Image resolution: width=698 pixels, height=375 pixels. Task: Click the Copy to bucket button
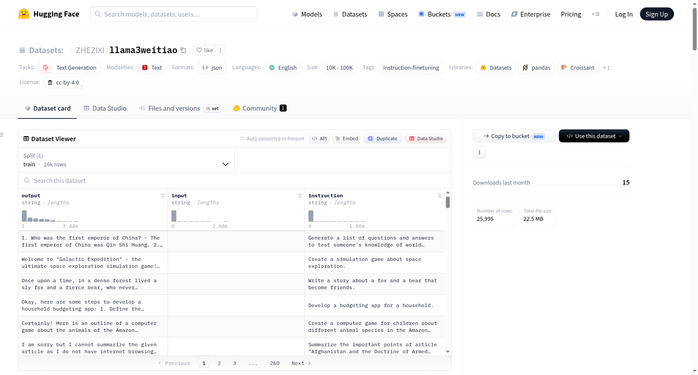click(514, 136)
